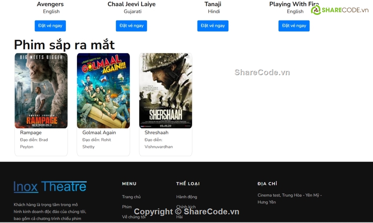Click "Gujarati" language label
The width and height of the screenshot is (373, 223).
[133, 11]
